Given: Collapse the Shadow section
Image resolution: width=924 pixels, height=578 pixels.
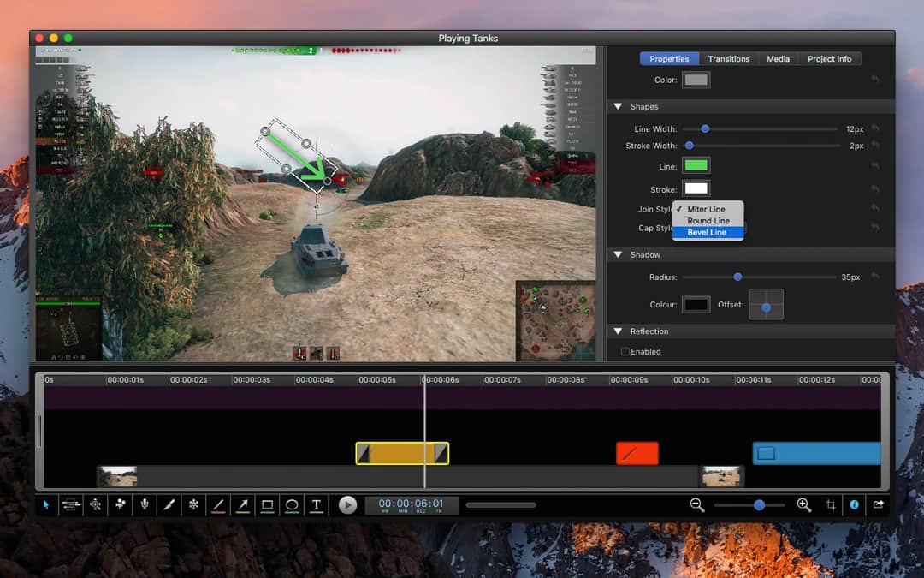Looking at the screenshot, I should coord(619,254).
